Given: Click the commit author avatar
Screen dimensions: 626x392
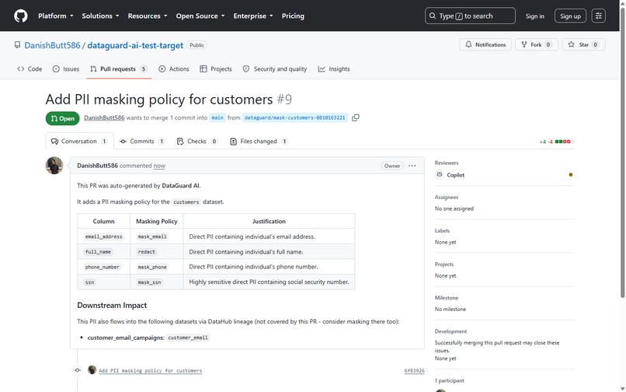Looking at the screenshot, I should point(92,369).
